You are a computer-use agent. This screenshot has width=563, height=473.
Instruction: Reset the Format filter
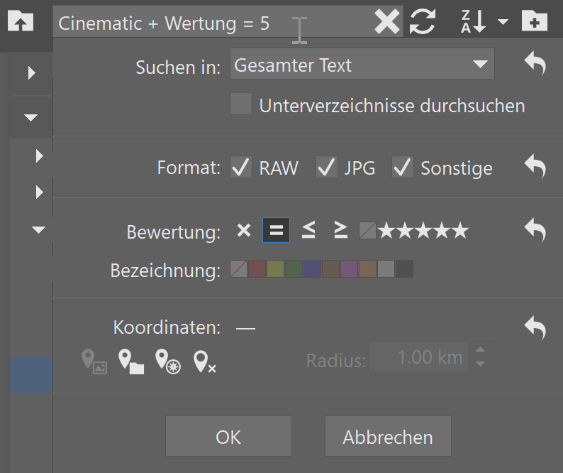535,166
